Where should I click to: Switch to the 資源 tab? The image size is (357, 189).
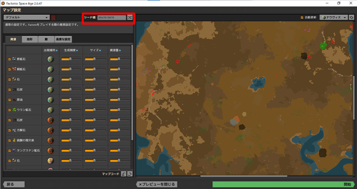coord(13,39)
